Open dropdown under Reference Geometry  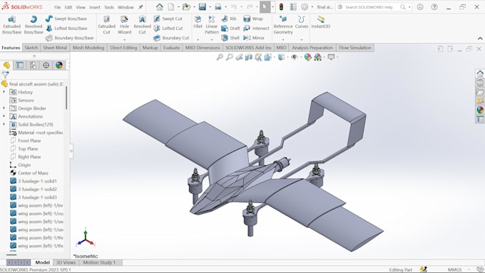pos(283,40)
